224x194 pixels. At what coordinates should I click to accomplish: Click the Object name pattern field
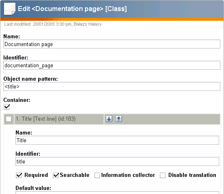[x=112, y=86]
